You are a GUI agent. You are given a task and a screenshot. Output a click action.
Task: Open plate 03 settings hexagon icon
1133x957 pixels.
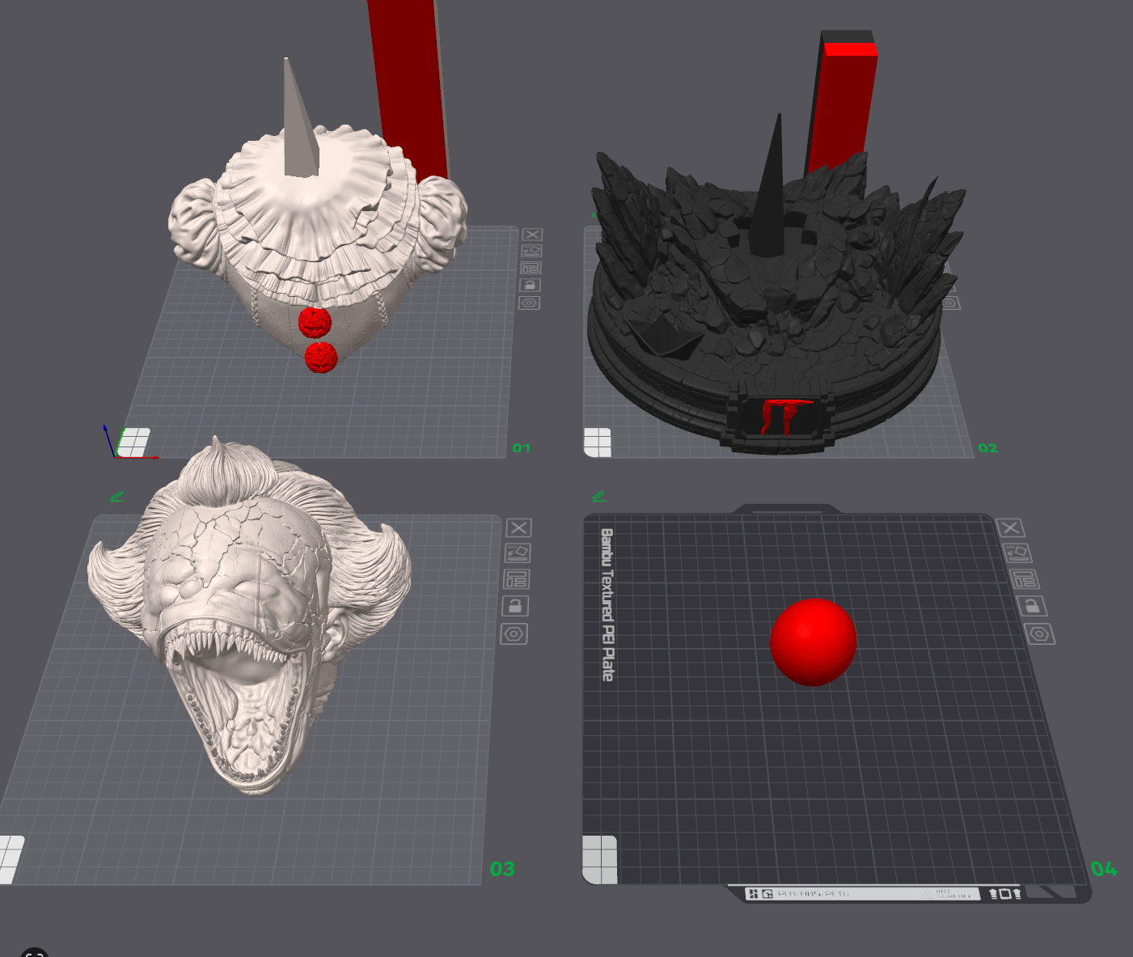(x=514, y=633)
